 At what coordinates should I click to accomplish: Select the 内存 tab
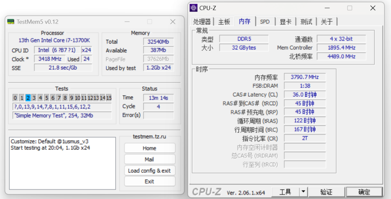(245, 21)
